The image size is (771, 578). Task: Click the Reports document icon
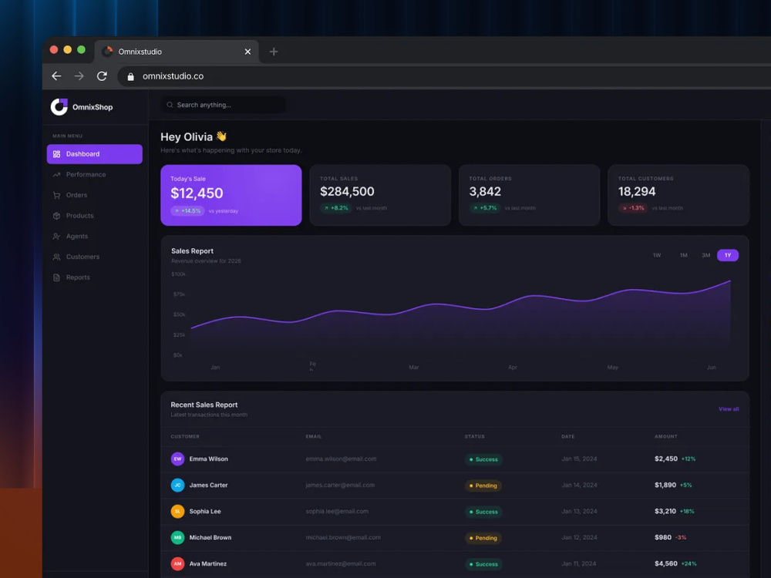pyautogui.click(x=56, y=277)
